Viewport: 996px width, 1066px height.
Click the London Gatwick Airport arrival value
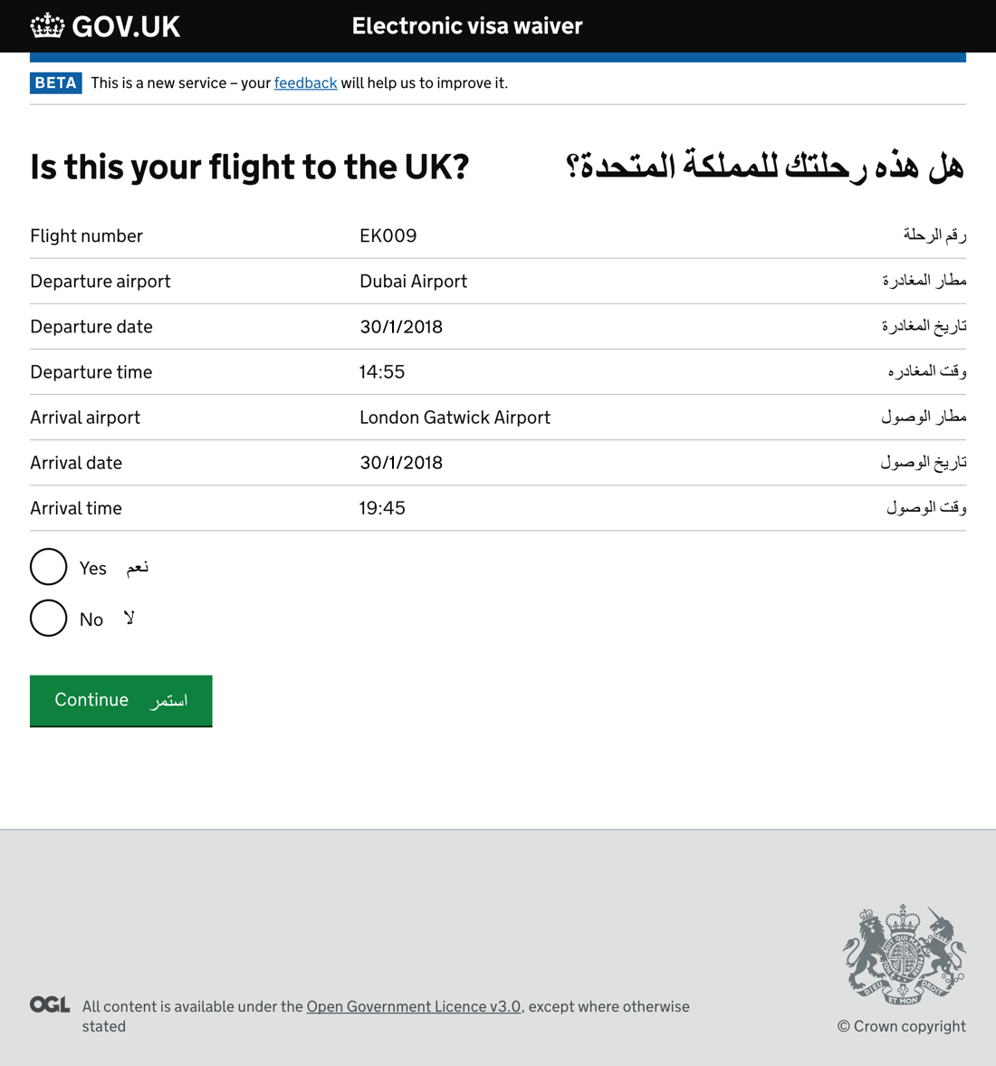coord(455,418)
